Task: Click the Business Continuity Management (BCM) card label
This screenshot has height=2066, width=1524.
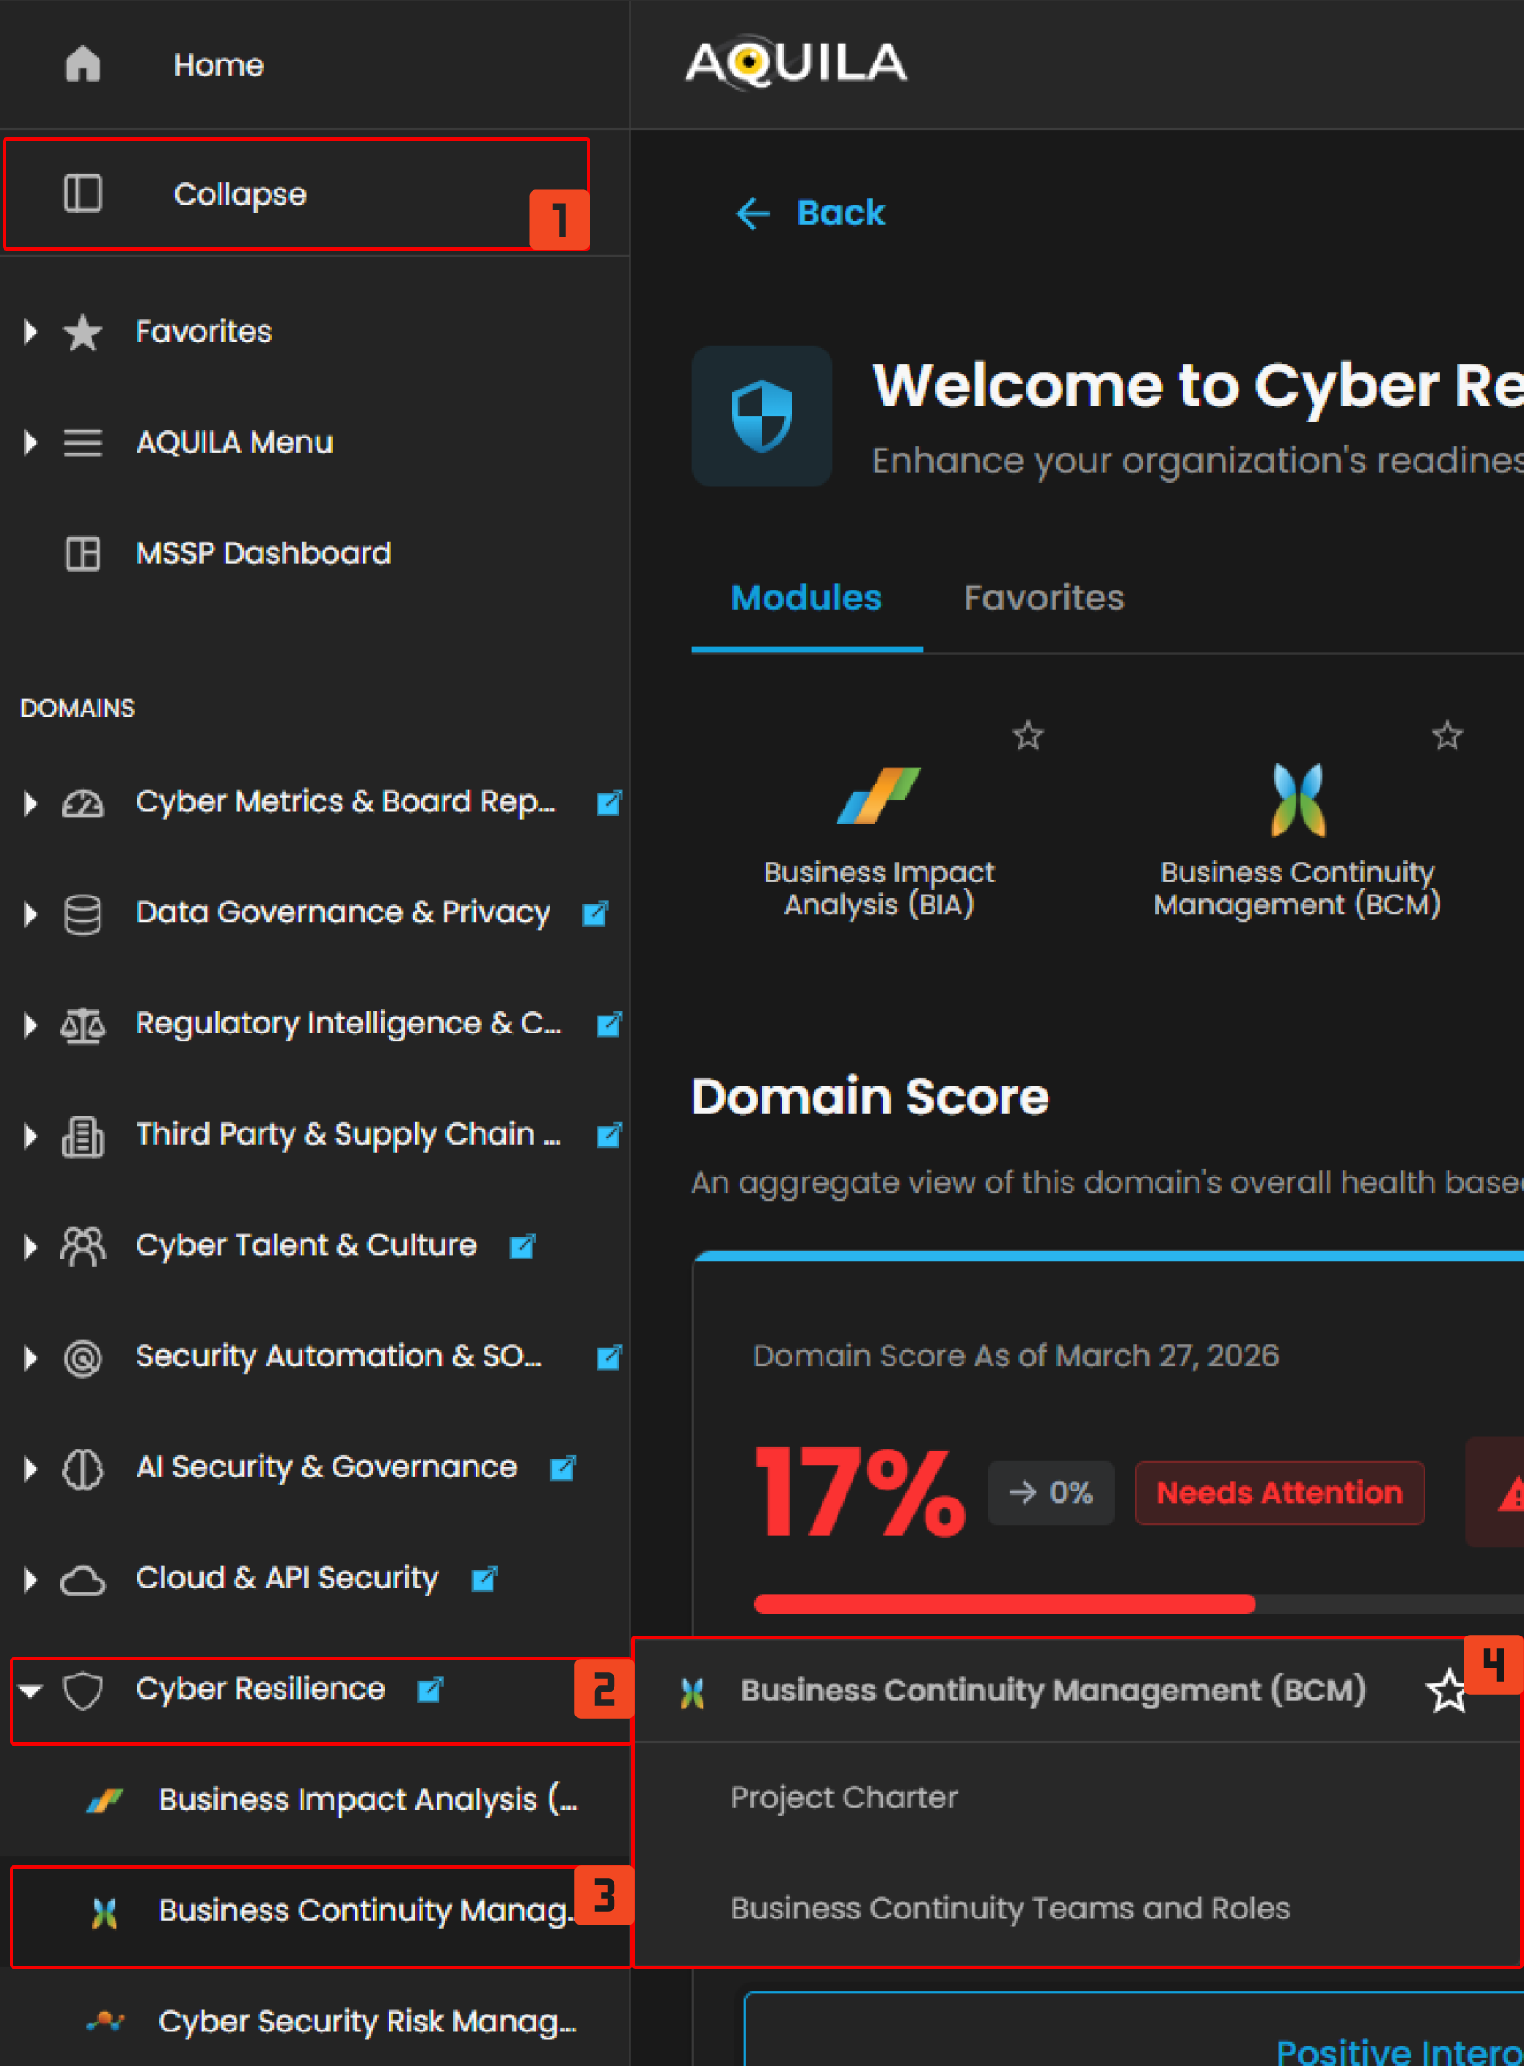Action: 1297,888
